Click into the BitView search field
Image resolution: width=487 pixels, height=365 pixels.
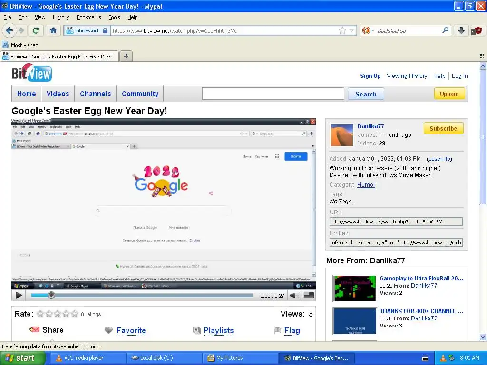(x=273, y=94)
